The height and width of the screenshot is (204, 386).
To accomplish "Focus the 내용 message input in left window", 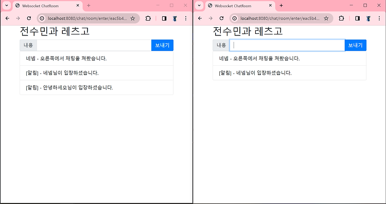I will click(x=94, y=45).
